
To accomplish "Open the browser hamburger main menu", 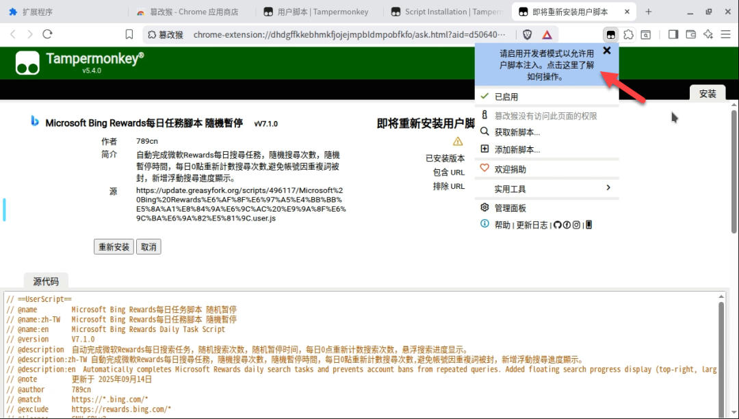I will (726, 34).
